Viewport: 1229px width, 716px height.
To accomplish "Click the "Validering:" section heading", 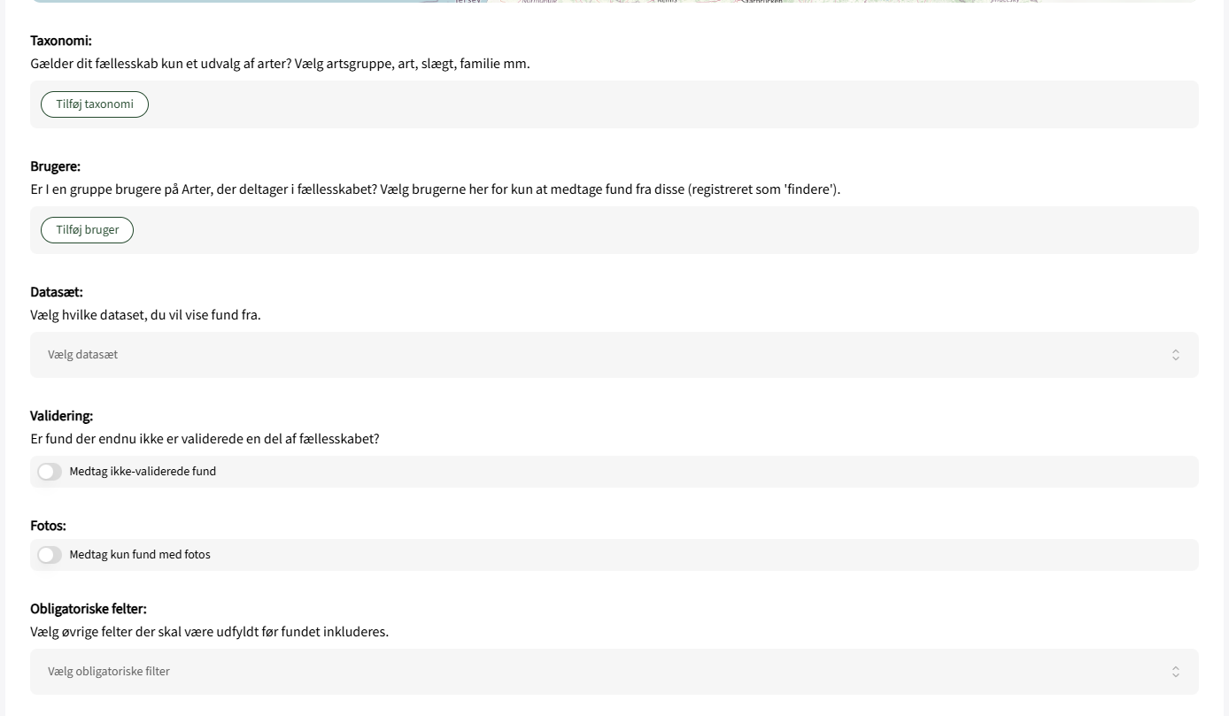I will pos(62,416).
